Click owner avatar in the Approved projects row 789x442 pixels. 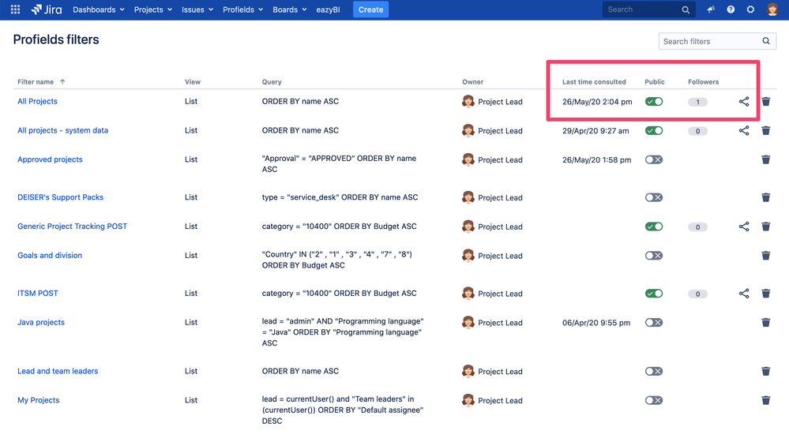[x=468, y=160]
